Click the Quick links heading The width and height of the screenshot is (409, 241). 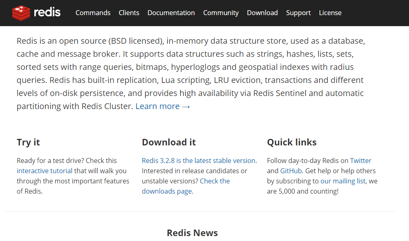(x=292, y=142)
